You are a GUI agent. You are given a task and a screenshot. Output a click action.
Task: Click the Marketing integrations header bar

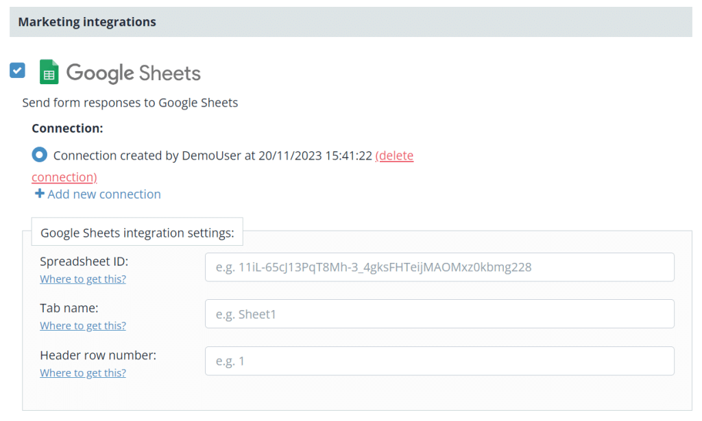click(86, 21)
